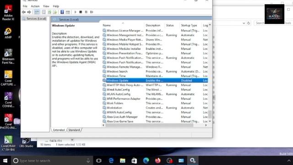This screenshot has height=165, width=293.
Task: Click the Start Service play icon
Action: 75,12
